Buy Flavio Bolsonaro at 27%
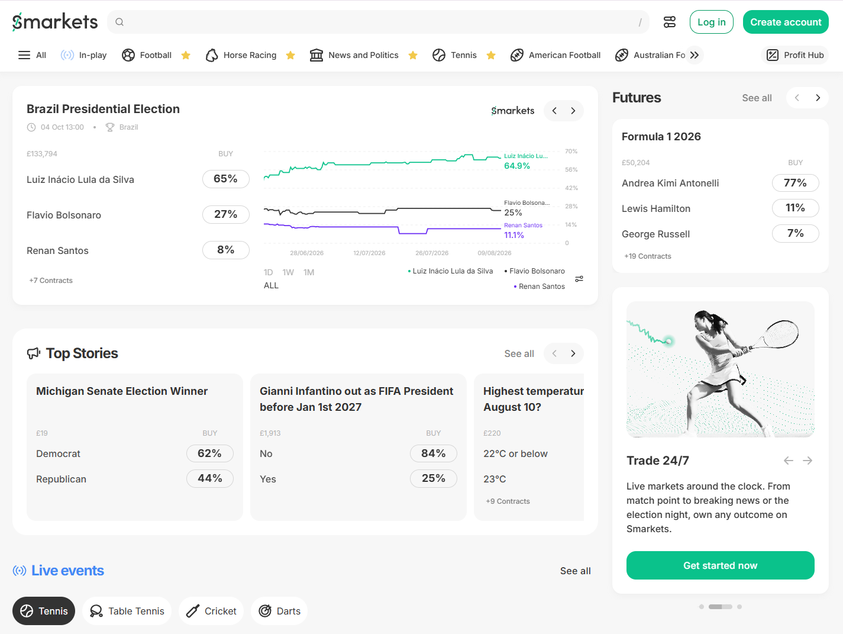This screenshot has width=843, height=634. point(226,214)
